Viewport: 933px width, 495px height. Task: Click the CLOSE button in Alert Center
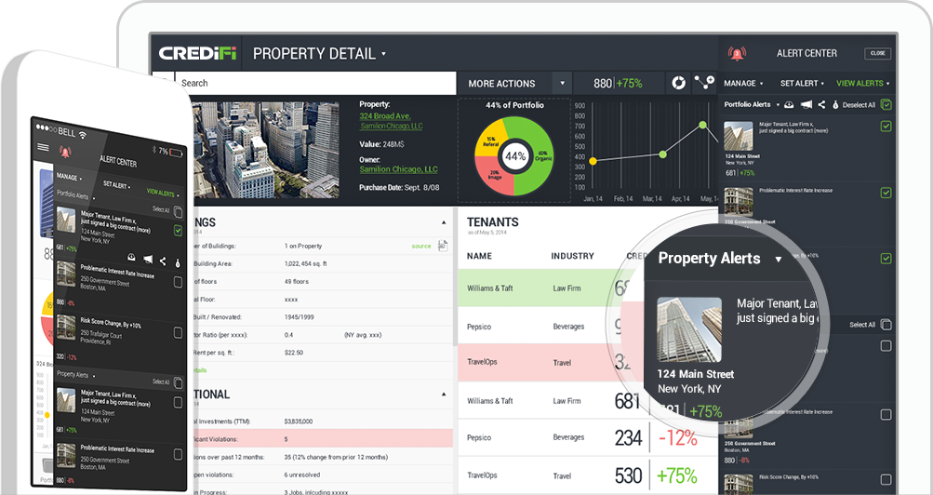[878, 54]
